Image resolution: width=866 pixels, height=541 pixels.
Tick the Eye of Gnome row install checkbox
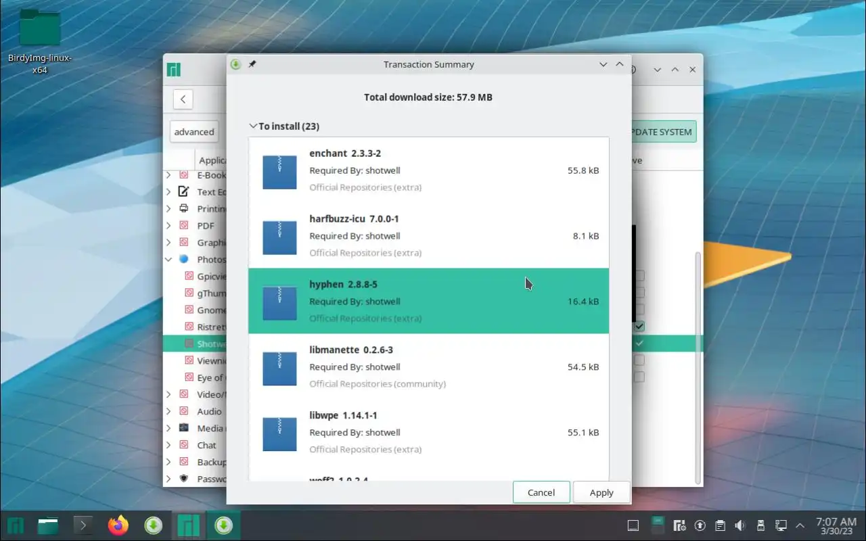pos(639,377)
